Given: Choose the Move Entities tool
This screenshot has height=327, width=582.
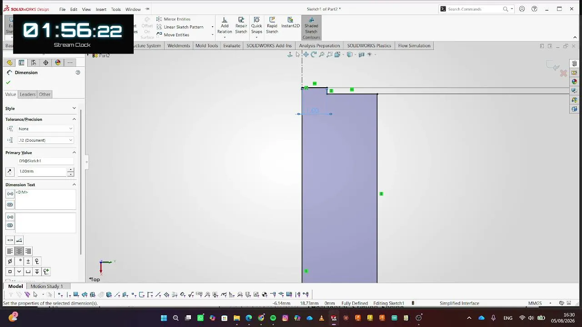Looking at the screenshot, I should (173, 35).
